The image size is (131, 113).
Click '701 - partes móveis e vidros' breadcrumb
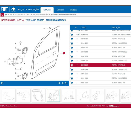[x=41, y=15]
